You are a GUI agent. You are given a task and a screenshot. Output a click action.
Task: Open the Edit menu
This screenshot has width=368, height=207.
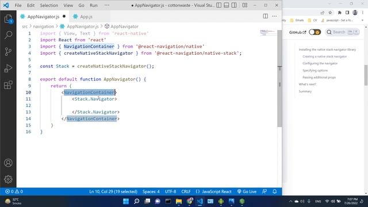point(30,5)
